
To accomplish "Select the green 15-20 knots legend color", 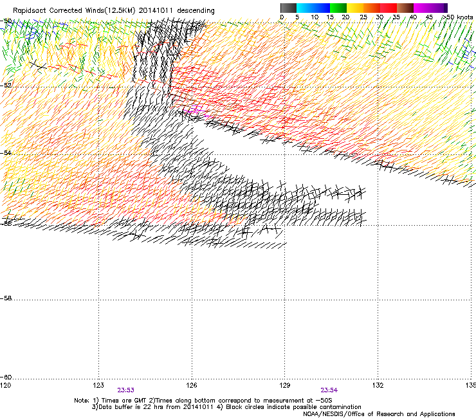I will click(338, 8).
